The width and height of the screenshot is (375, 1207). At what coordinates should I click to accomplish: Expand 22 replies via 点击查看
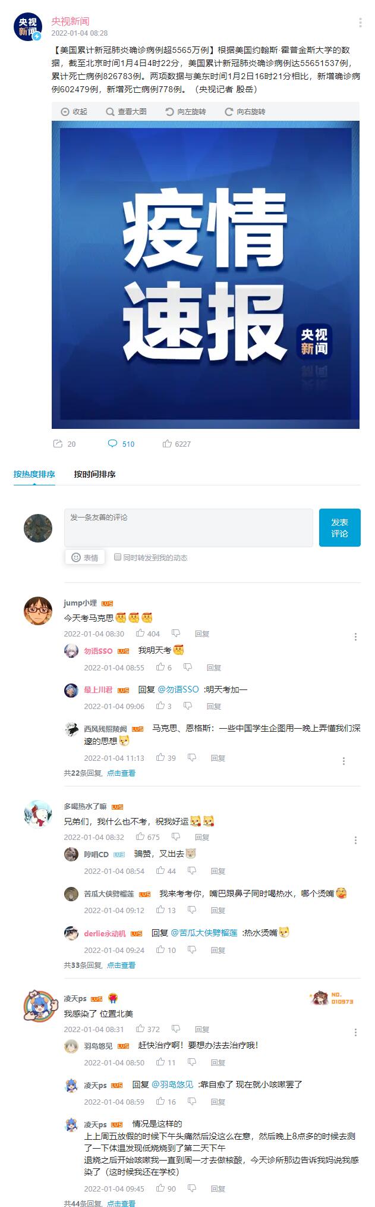click(121, 773)
